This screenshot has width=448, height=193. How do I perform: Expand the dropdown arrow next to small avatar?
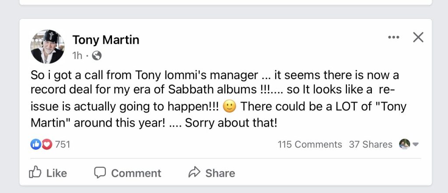(416, 145)
